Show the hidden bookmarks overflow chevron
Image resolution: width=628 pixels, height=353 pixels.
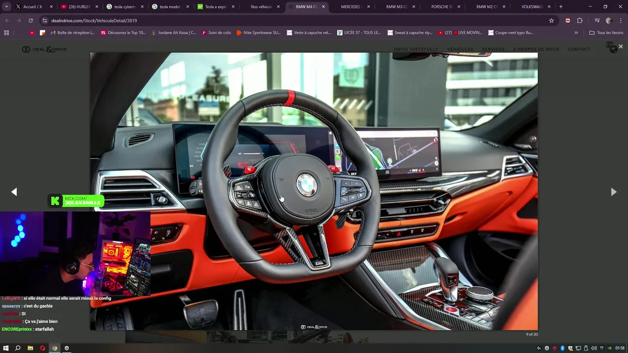coord(576,32)
